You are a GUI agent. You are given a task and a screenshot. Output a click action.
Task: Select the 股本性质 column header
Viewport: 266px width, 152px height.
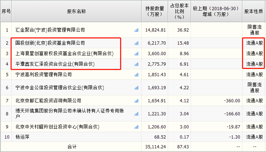254,11
